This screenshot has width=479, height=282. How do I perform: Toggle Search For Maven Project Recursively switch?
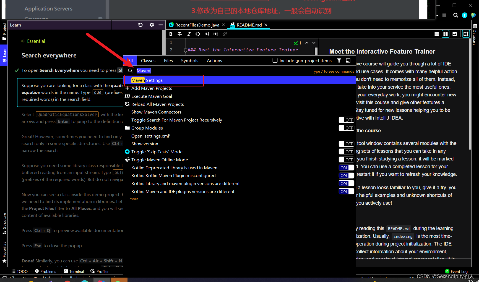pos(346,120)
